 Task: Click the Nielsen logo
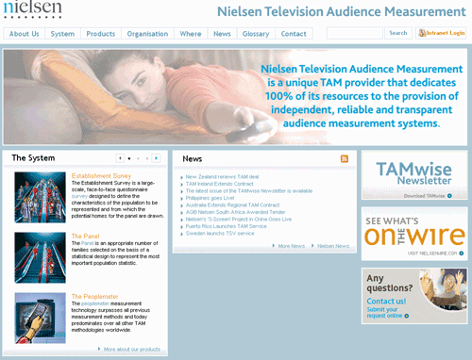[x=32, y=8]
